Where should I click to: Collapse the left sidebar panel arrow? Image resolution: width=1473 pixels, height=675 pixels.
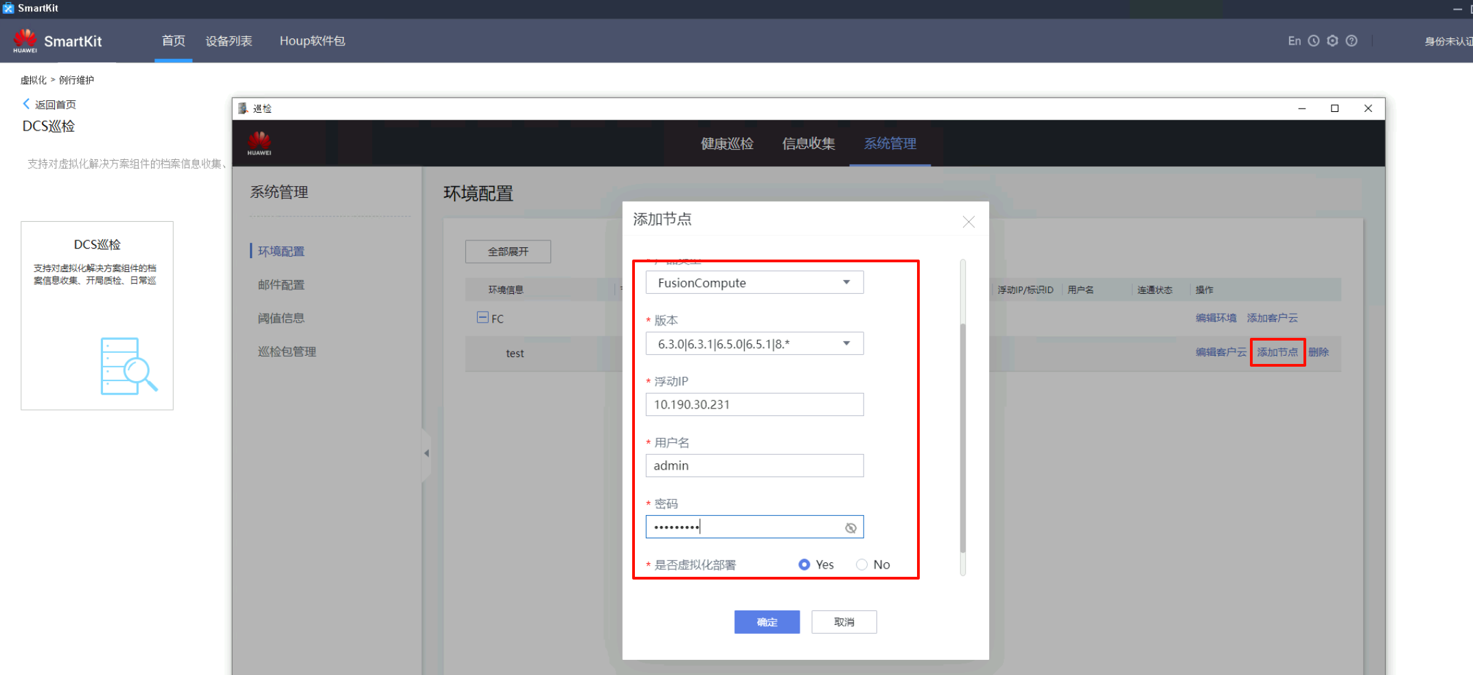(x=426, y=453)
